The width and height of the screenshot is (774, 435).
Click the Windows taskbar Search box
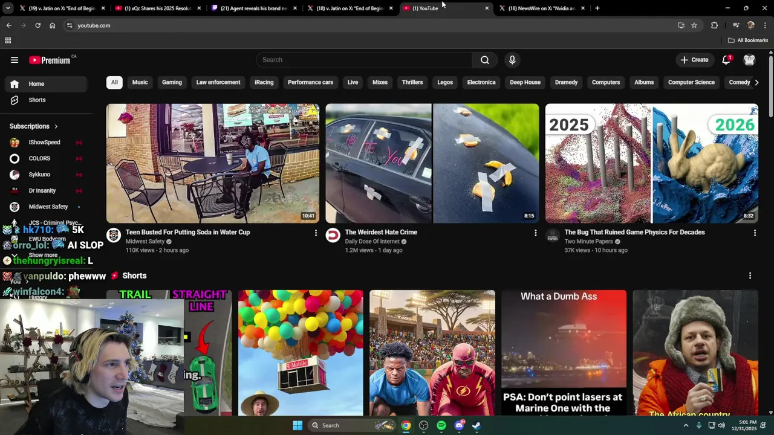pyautogui.click(x=352, y=425)
